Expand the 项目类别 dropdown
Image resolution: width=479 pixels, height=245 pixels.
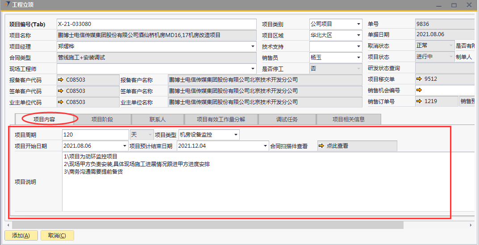358,24
